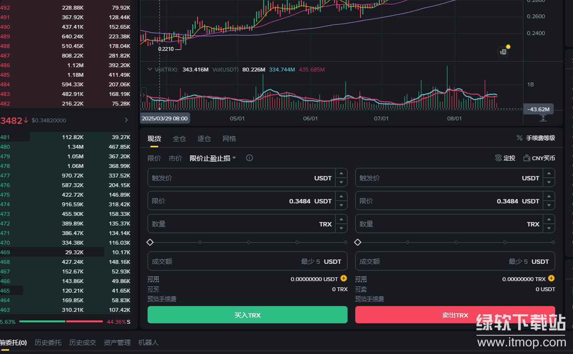Click the red 卖出TRX button

coord(455,315)
